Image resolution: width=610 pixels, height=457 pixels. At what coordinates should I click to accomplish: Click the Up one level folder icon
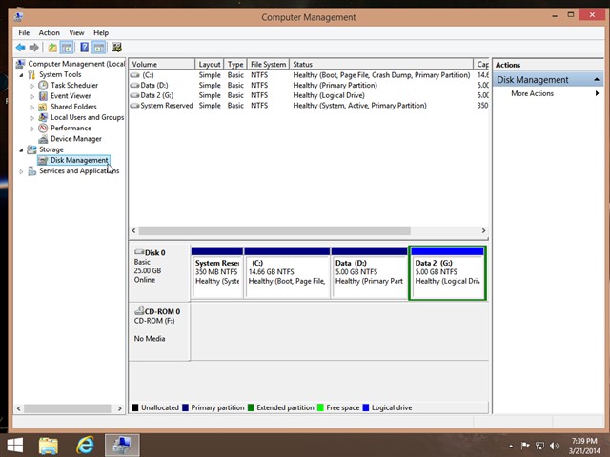[52, 48]
